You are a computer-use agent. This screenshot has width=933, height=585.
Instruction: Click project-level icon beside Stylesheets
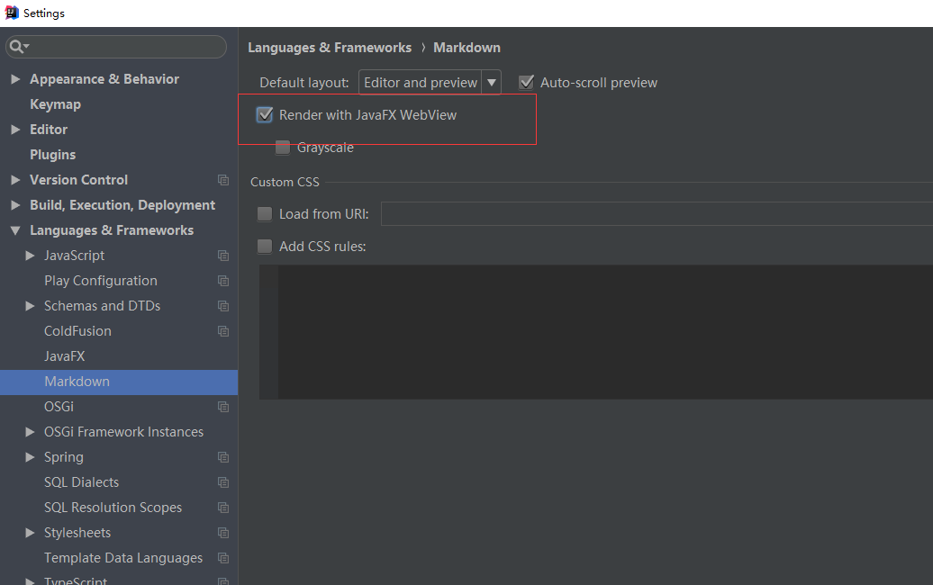point(223,533)
